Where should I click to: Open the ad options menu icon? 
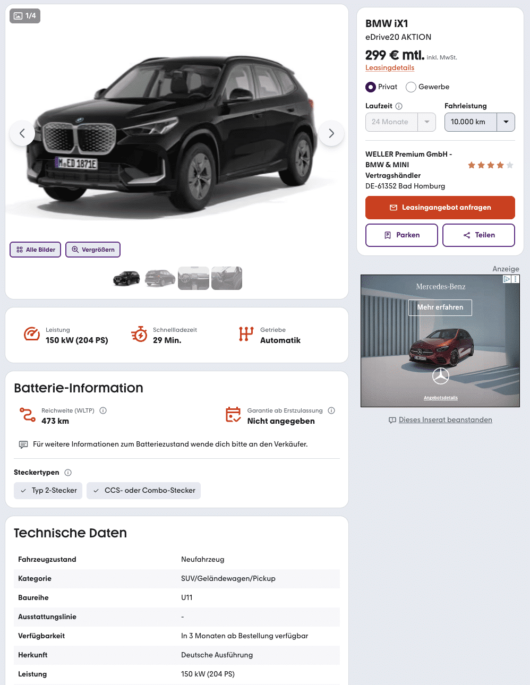click(515, 279)
